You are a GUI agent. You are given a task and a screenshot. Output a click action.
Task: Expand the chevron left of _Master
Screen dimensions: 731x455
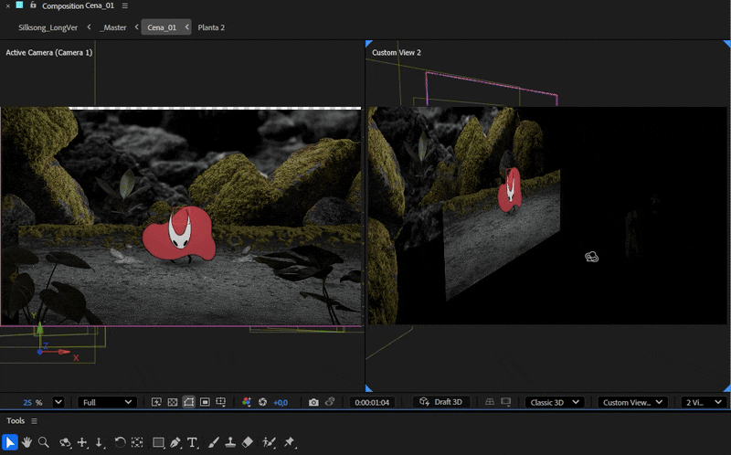(x=89, y=27)
